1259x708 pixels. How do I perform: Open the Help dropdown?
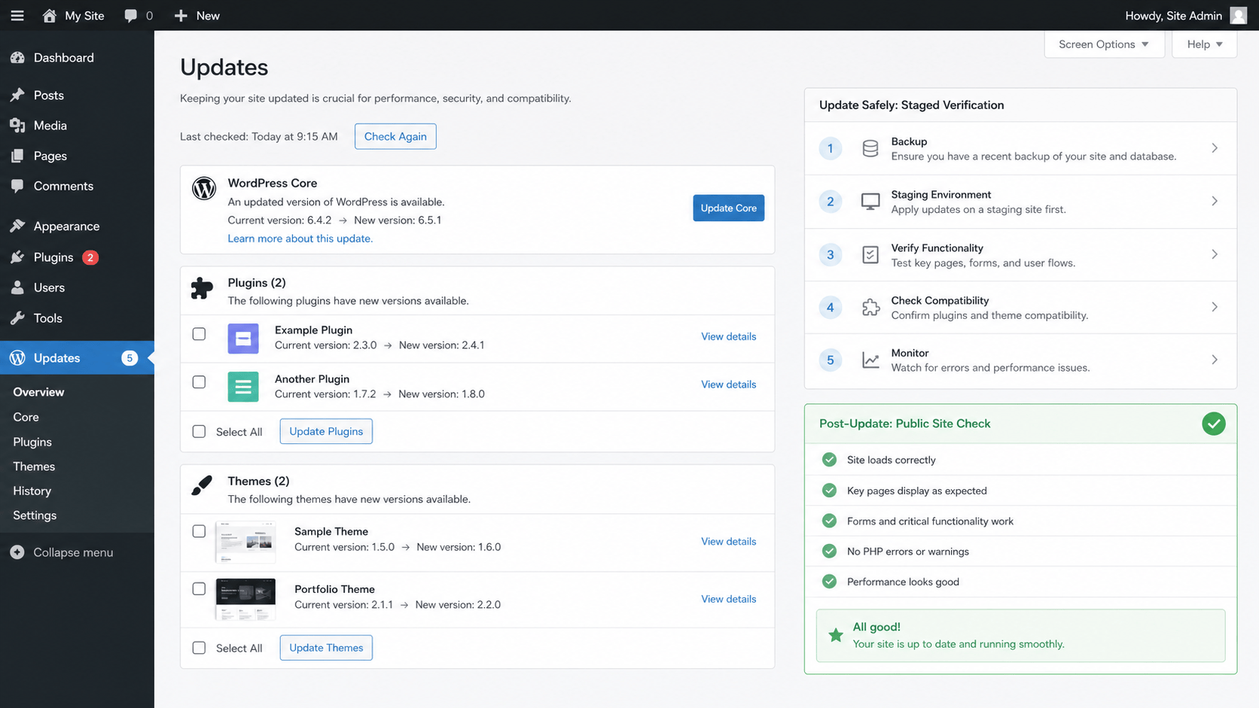[1204, 44]
